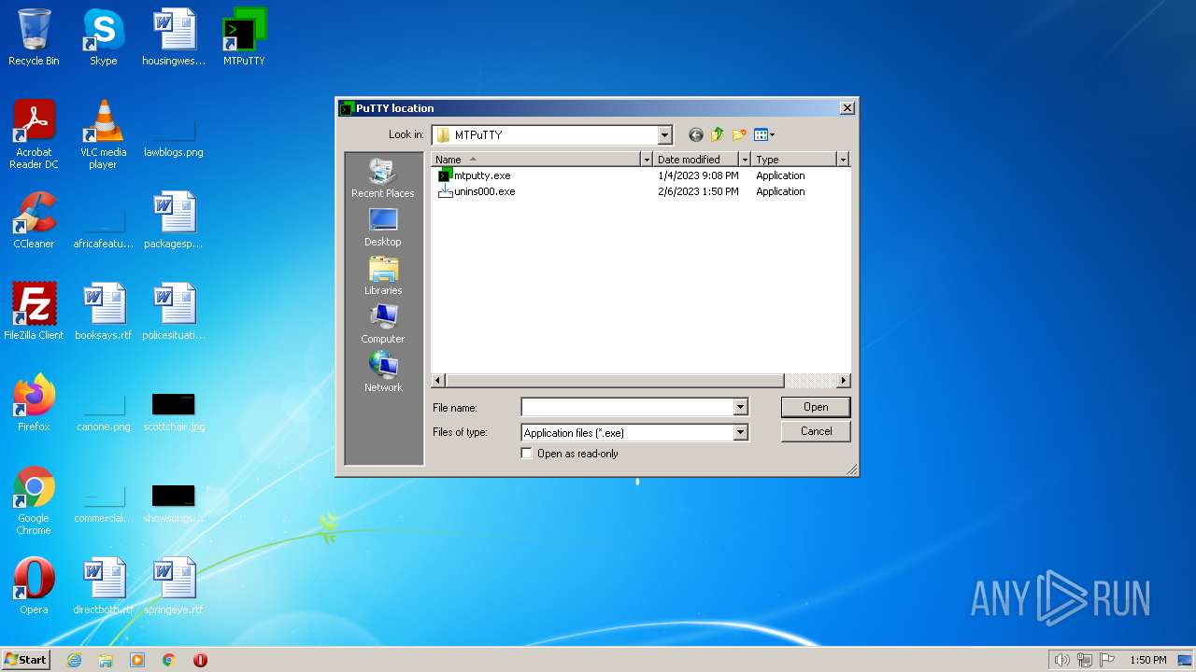
Task: Open Windows Explorer from taskbar
Action: [106, 660]
